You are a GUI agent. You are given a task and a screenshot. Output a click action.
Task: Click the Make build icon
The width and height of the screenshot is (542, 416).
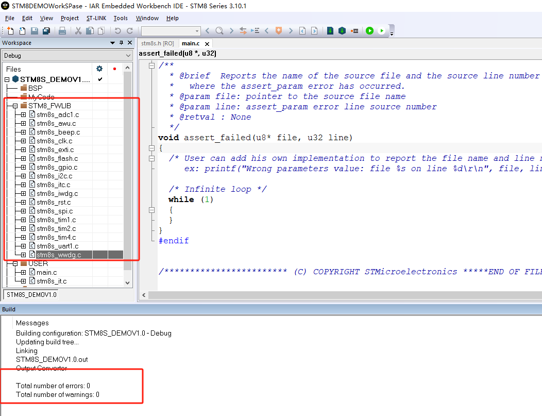(342, 31)
